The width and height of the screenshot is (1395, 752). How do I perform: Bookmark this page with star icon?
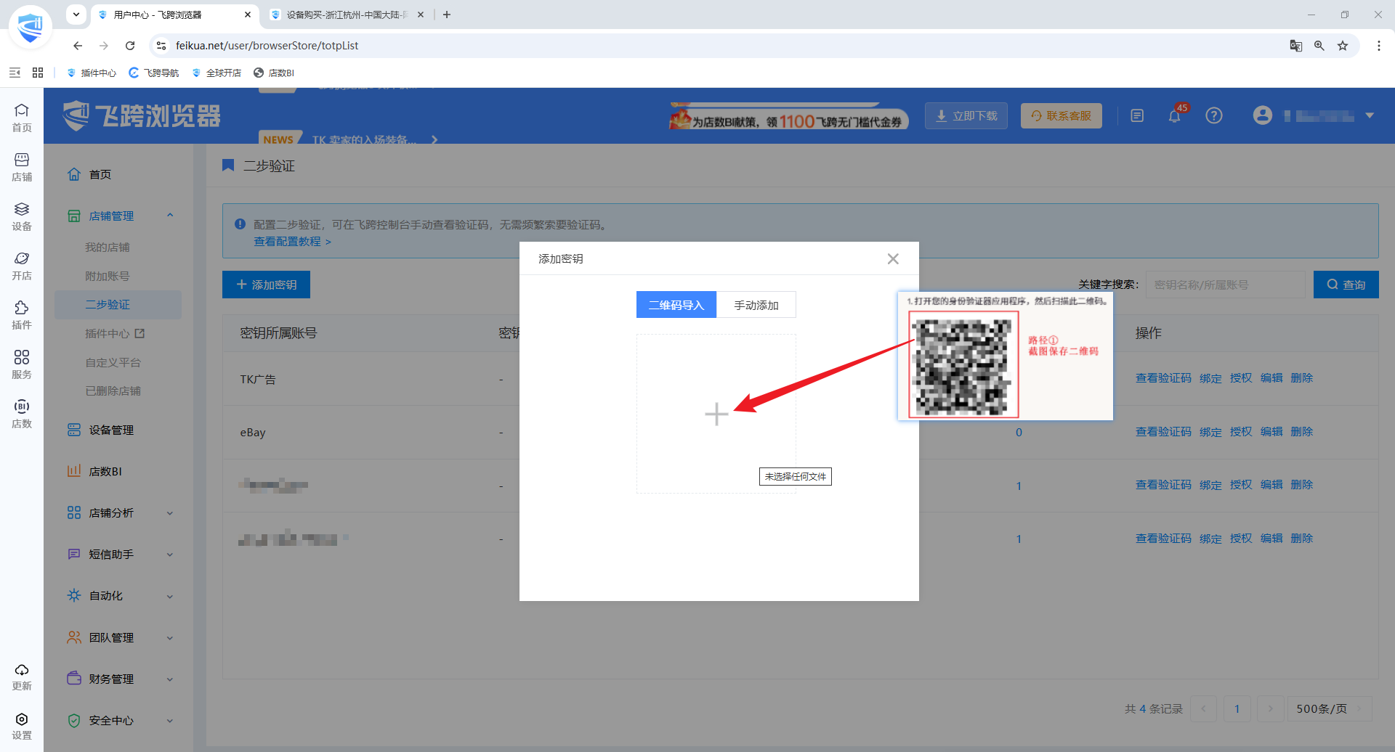pyautogui.click(x=1343, y=46)
